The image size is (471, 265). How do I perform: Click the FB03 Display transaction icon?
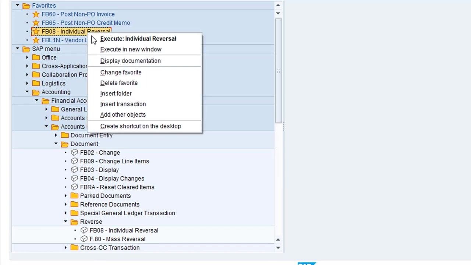point(74,170)
